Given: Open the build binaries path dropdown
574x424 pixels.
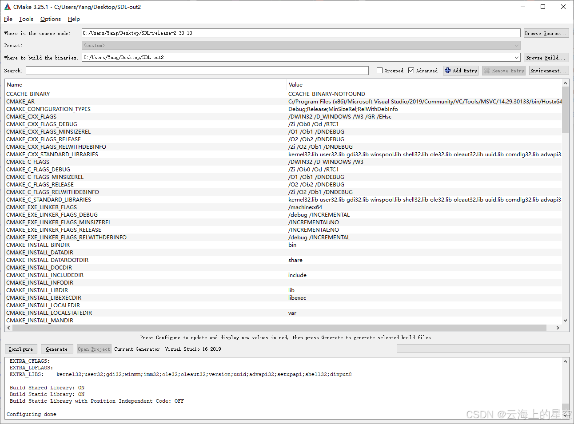Looking at the screenshot, I should (x=517, y=57).
